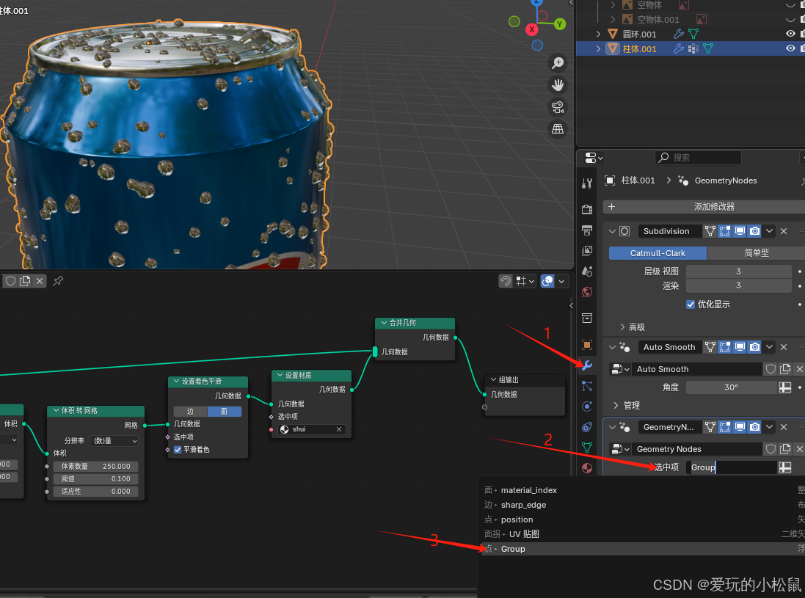Open the Scene properties tab
This screenshot has width=805, height=598.
click(x=587, y=271)
